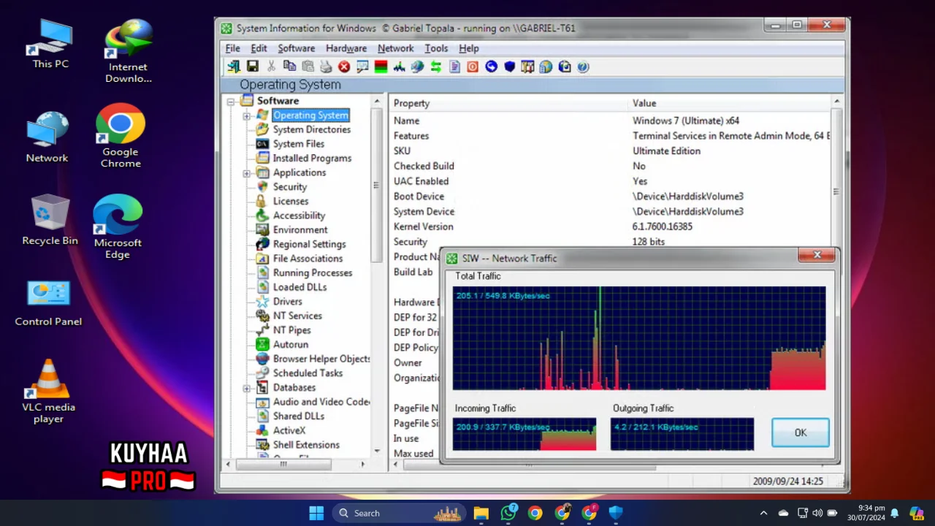Click the Print toolbar icon

[x=326, y=66]
